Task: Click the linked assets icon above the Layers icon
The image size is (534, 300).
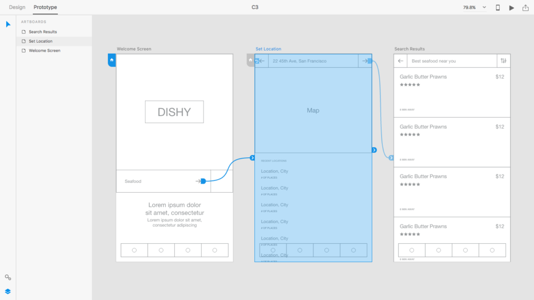Action: point(7,277)
